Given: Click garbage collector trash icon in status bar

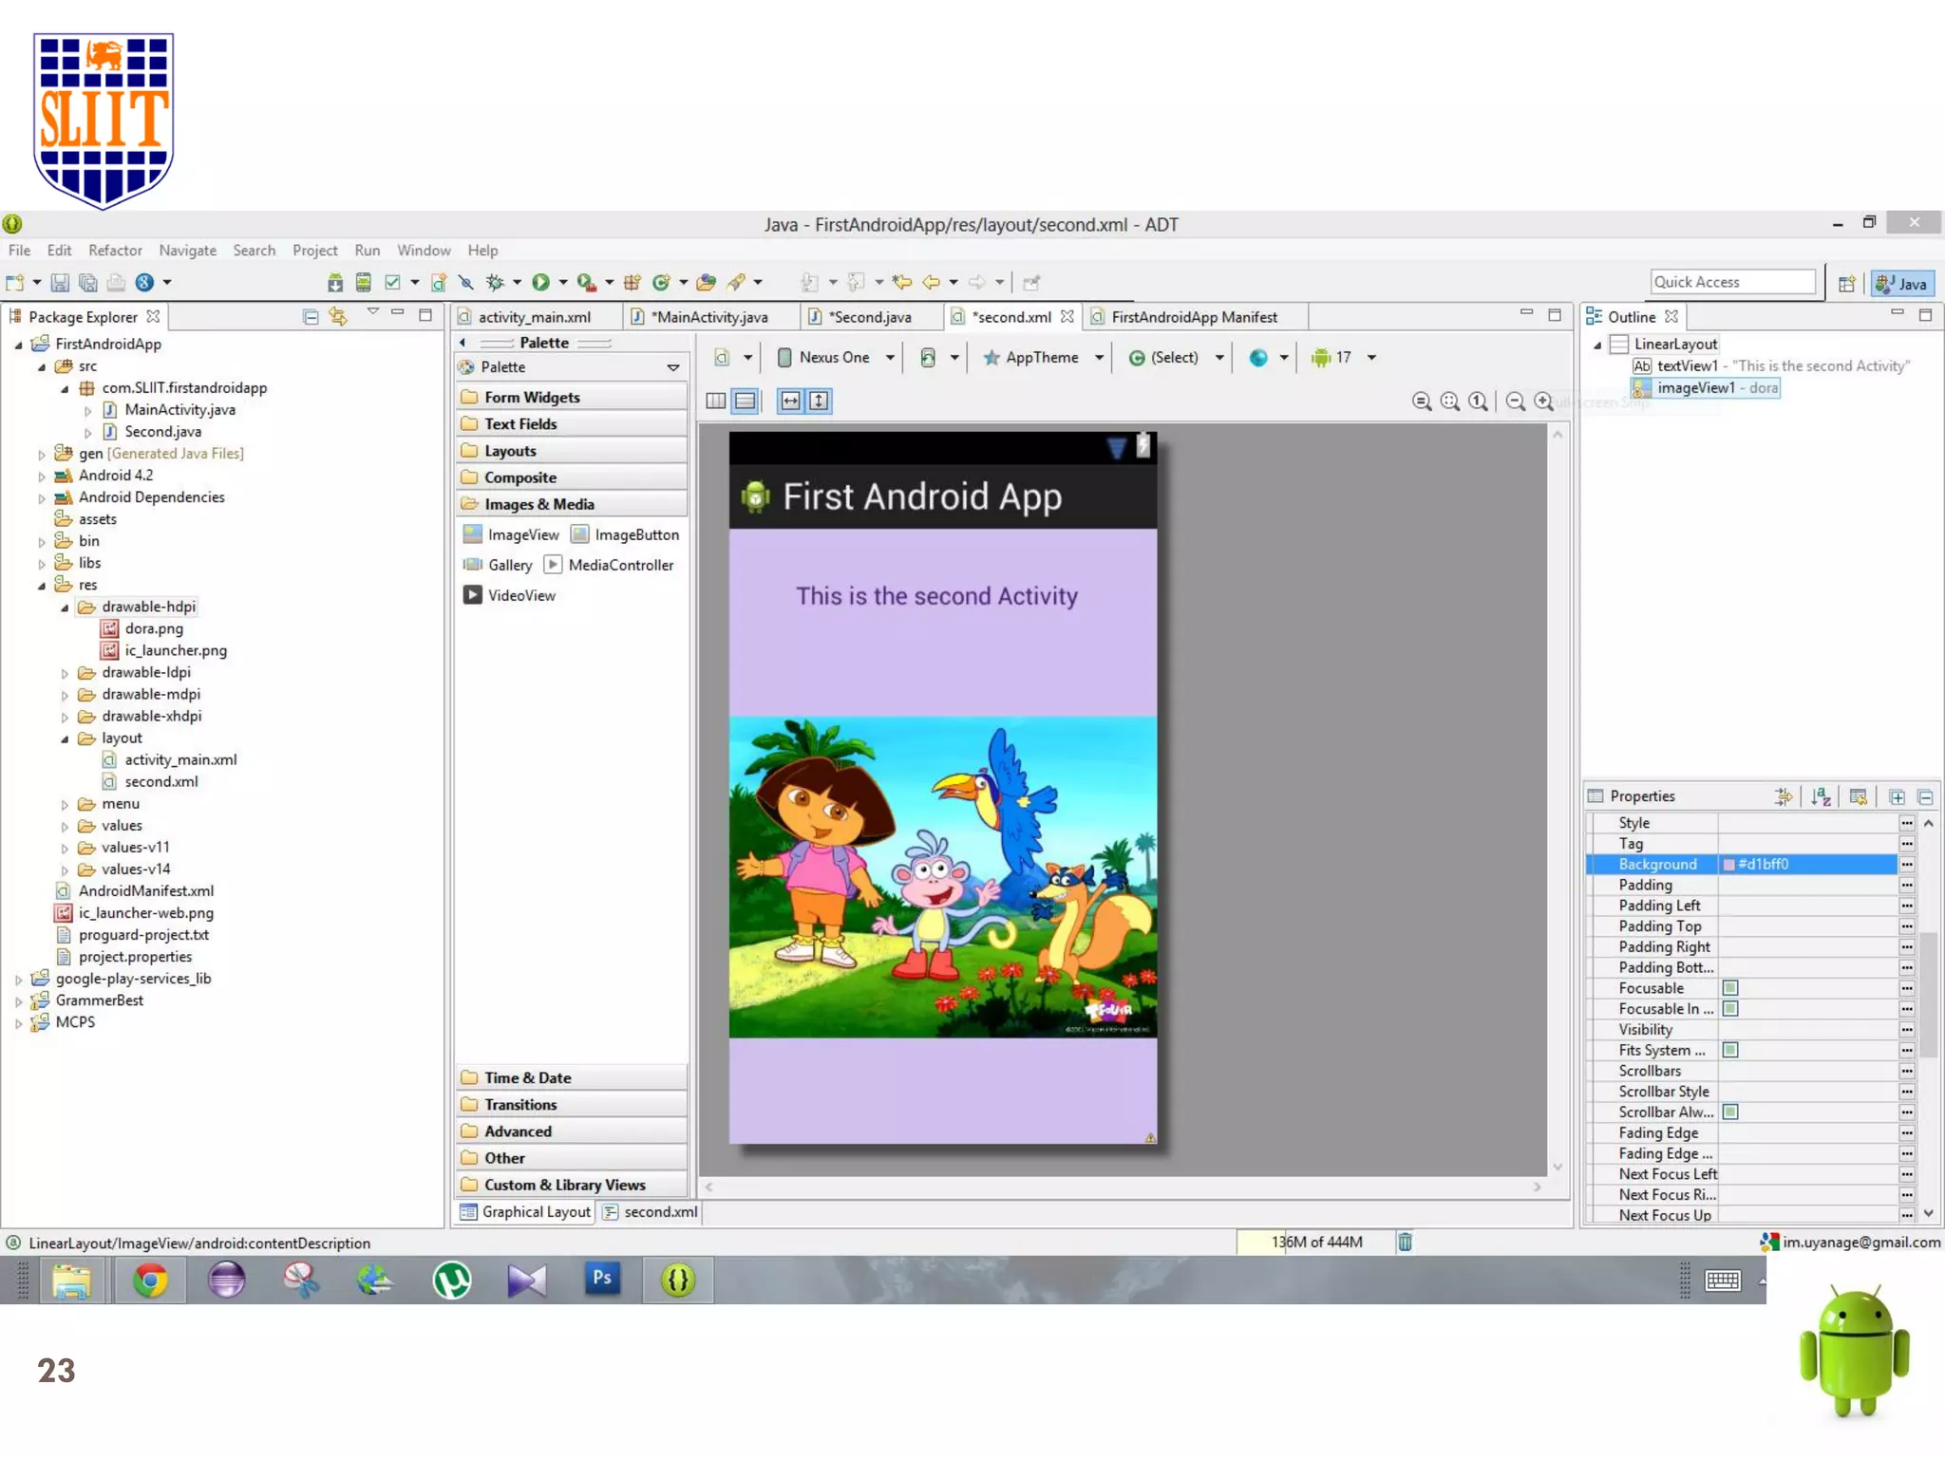Looking at the screenshot, I should tap(1405, 1242).
